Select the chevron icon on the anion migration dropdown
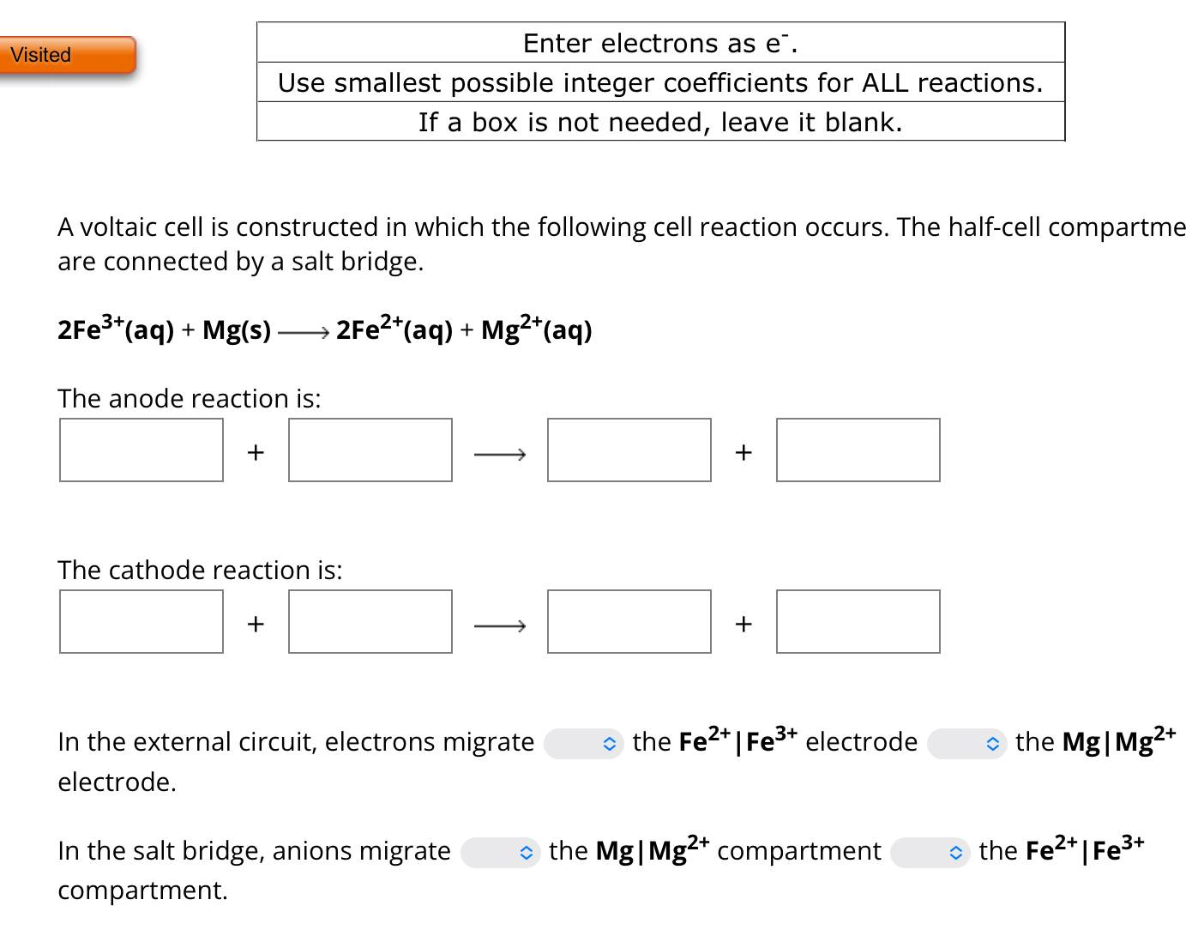The height and width of the screenshot is (936, 1186). point(524,853)
